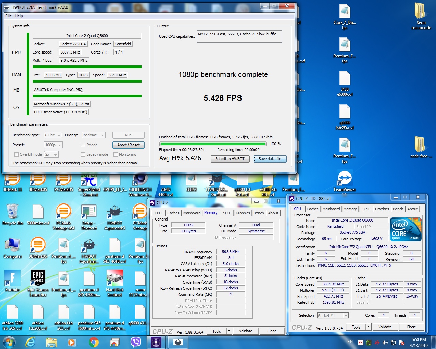Select the Graphics tab in CPU-Z Memory window
436x349 pixels.
[x=243, y=213]
